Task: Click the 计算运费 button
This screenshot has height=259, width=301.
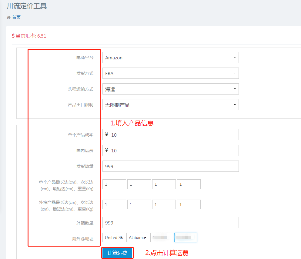Action: [x=117, y=253]
